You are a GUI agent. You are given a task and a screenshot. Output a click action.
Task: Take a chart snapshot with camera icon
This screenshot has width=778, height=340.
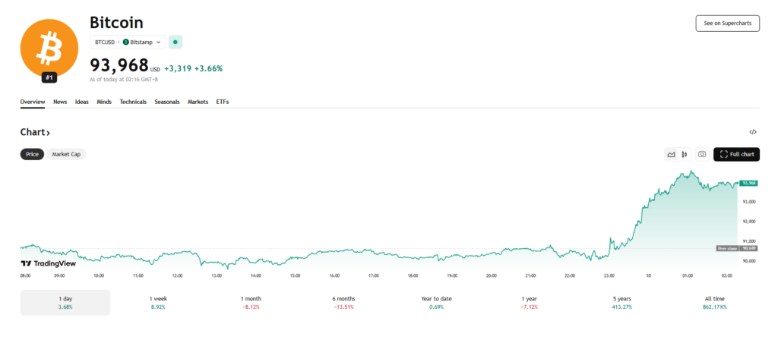click(702, 154)
